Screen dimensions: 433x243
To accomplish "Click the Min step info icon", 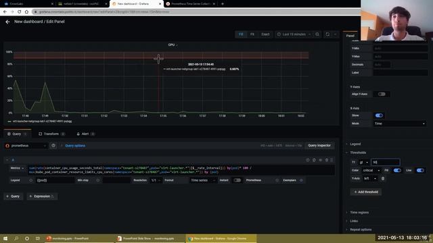I will [x=97, y=180].
